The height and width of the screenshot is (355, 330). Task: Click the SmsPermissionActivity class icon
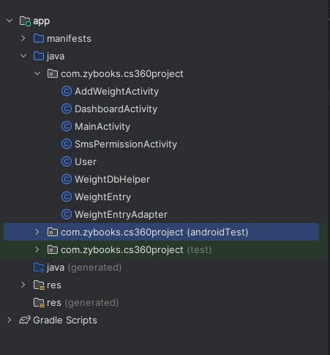pos(67,144)
